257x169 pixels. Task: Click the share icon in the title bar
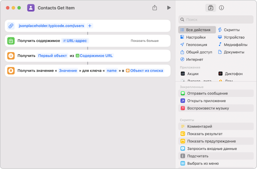coord(155,7)
